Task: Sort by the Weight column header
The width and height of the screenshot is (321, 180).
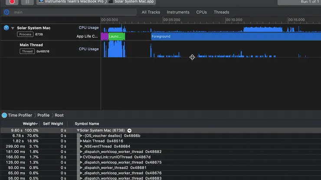Action: 29,124
